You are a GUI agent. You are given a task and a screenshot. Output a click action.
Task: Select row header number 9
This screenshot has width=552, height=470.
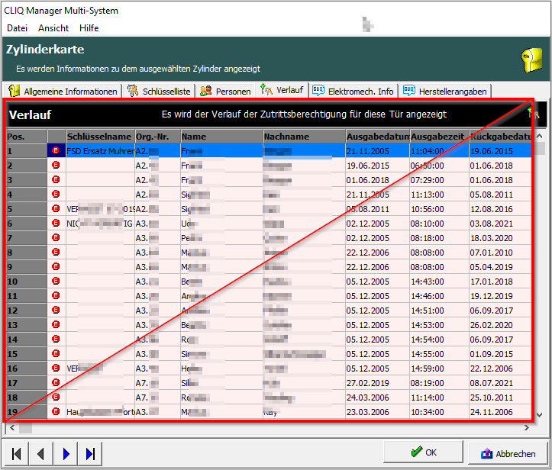pos(27,267)
